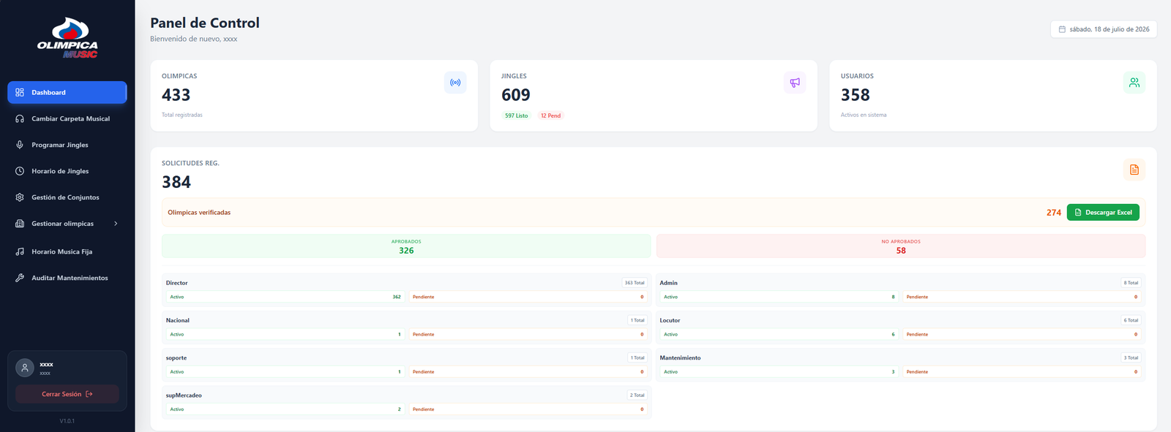Screen dimensions: 1171x432
Task: Click the Usuarios 358 count
Action: coord(856,95)
